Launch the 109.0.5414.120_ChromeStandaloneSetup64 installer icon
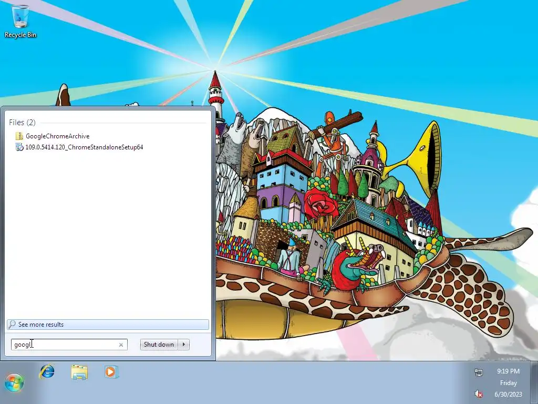 (x=19, y=147)
